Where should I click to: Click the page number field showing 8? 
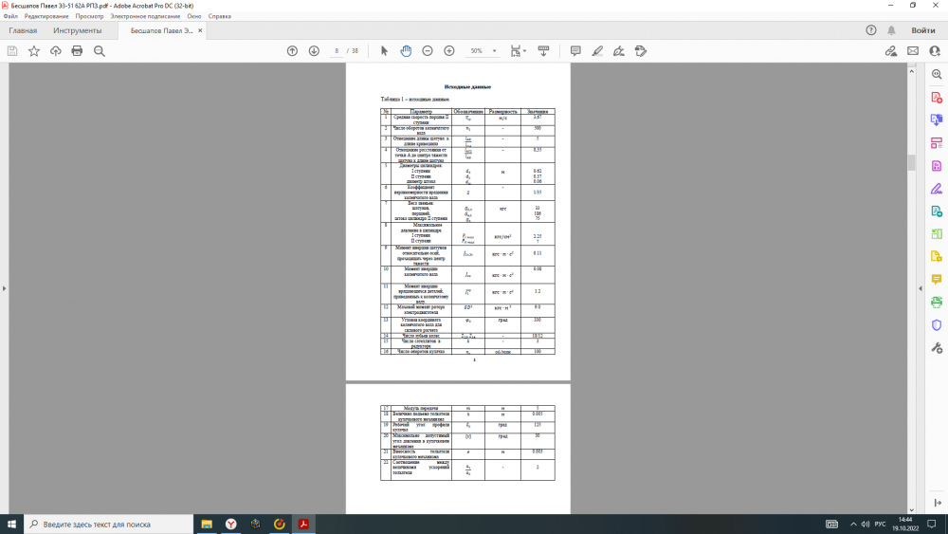tap(337, 51)
